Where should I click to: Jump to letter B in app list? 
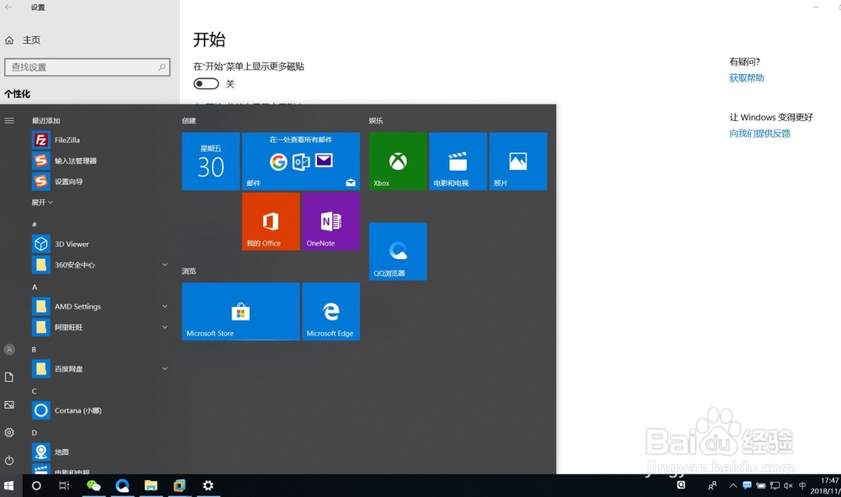[x=34, y=350]
